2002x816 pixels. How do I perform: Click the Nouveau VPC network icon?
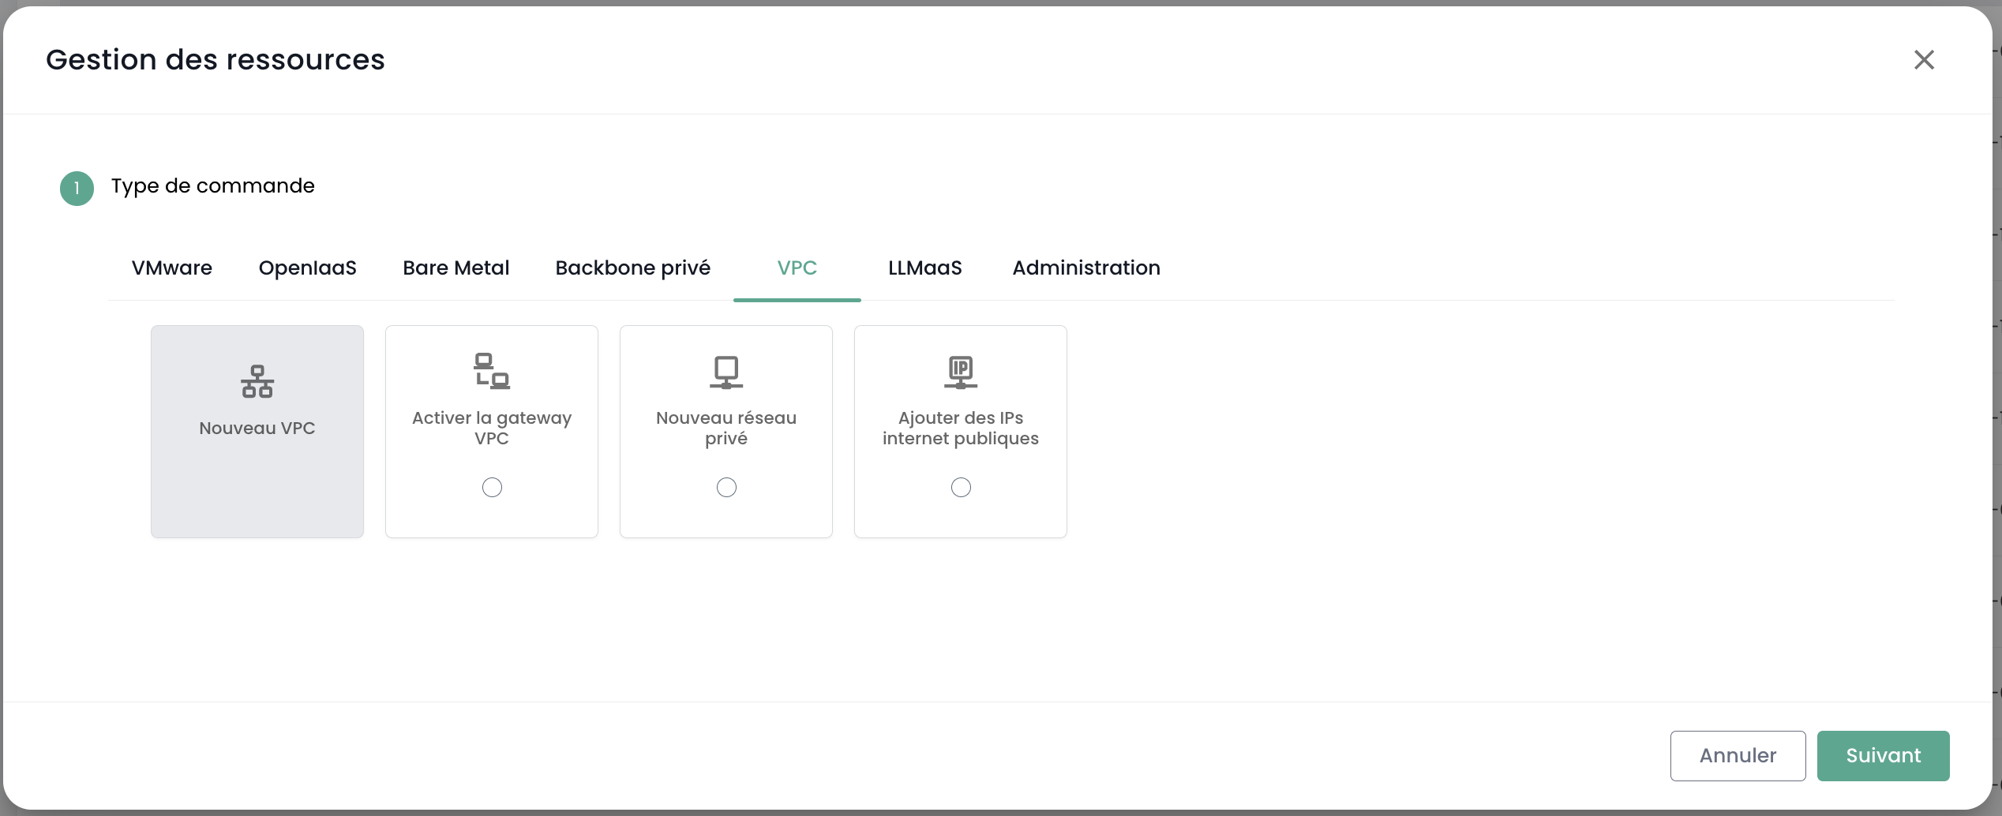click(x=257, y=382)
